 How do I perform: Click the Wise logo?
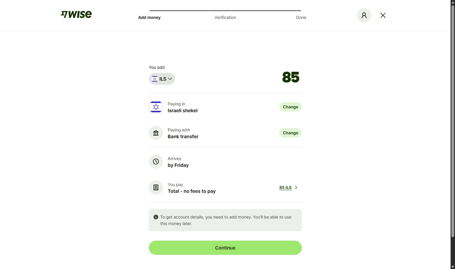pyautogui.click(x=76, y=14)
